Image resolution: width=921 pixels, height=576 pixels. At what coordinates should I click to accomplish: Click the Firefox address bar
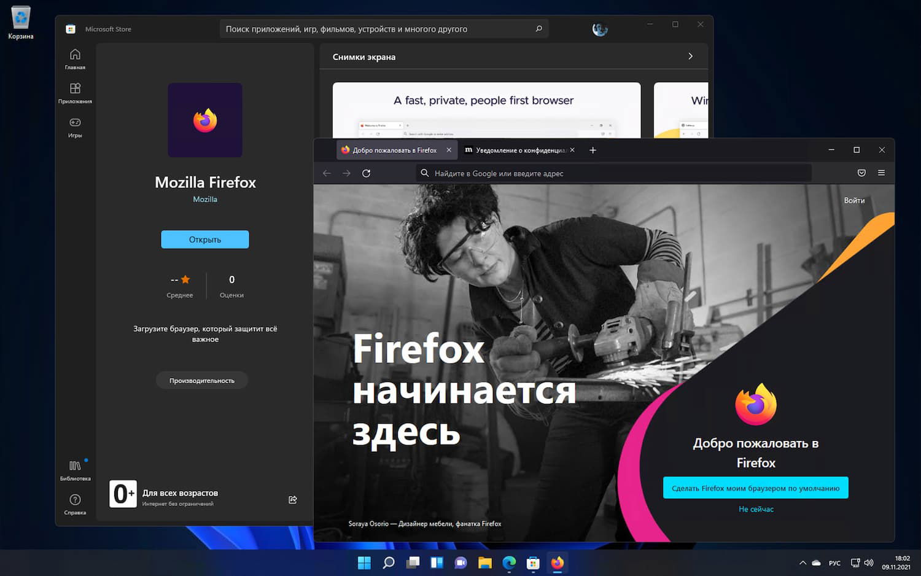(x=614, y=173)
